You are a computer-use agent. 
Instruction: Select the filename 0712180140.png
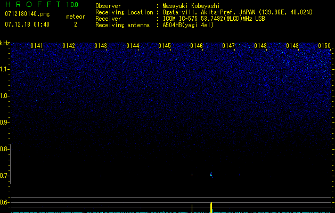(27, 14)
